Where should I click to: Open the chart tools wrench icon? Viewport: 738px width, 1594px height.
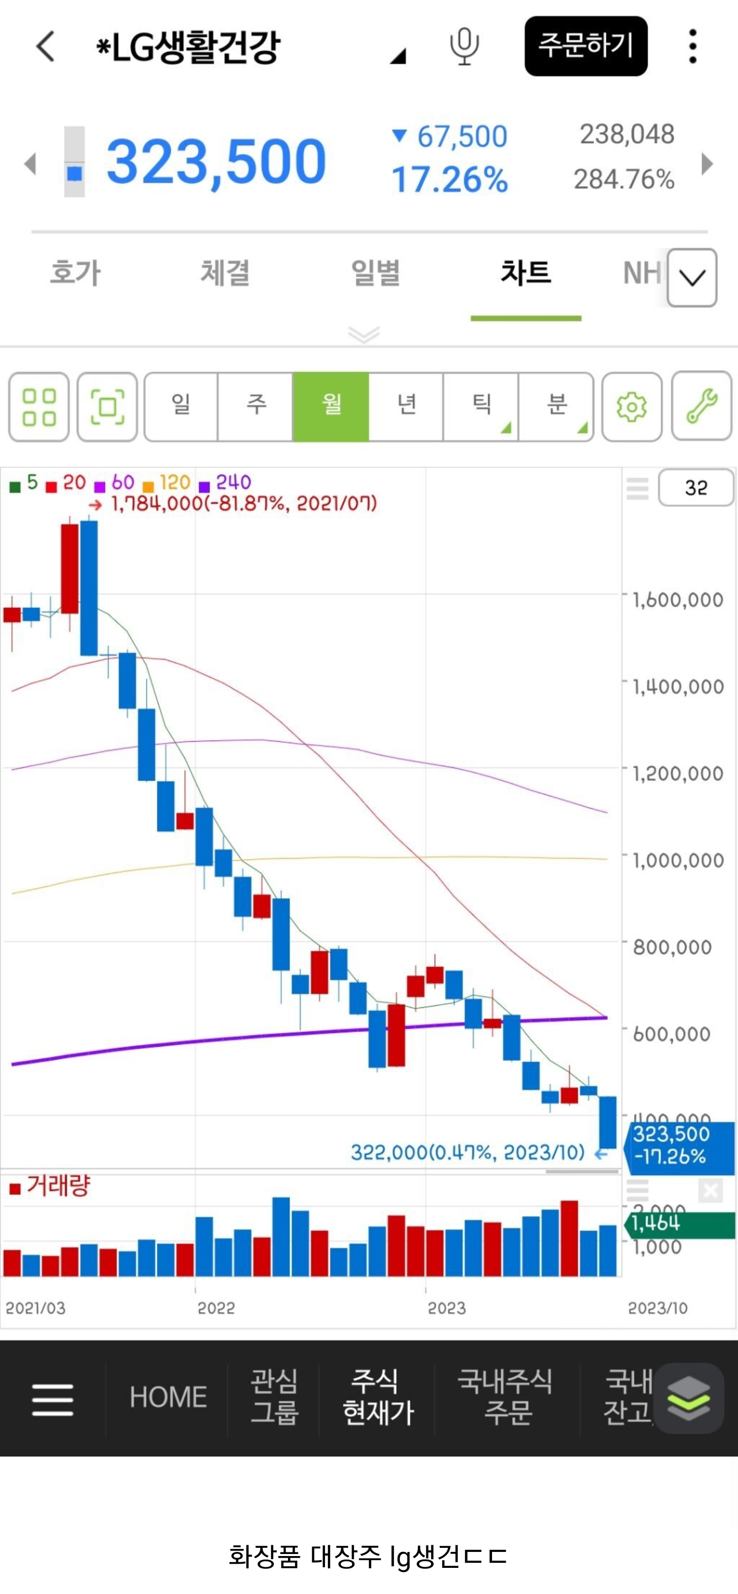point(702,407)
